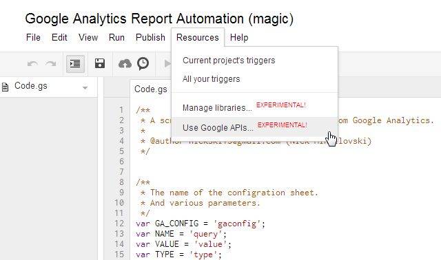The width and height of the screenshot is (441, 260).
Task: Toggle the indent formatting button
Action: click(x=75, y=64)
